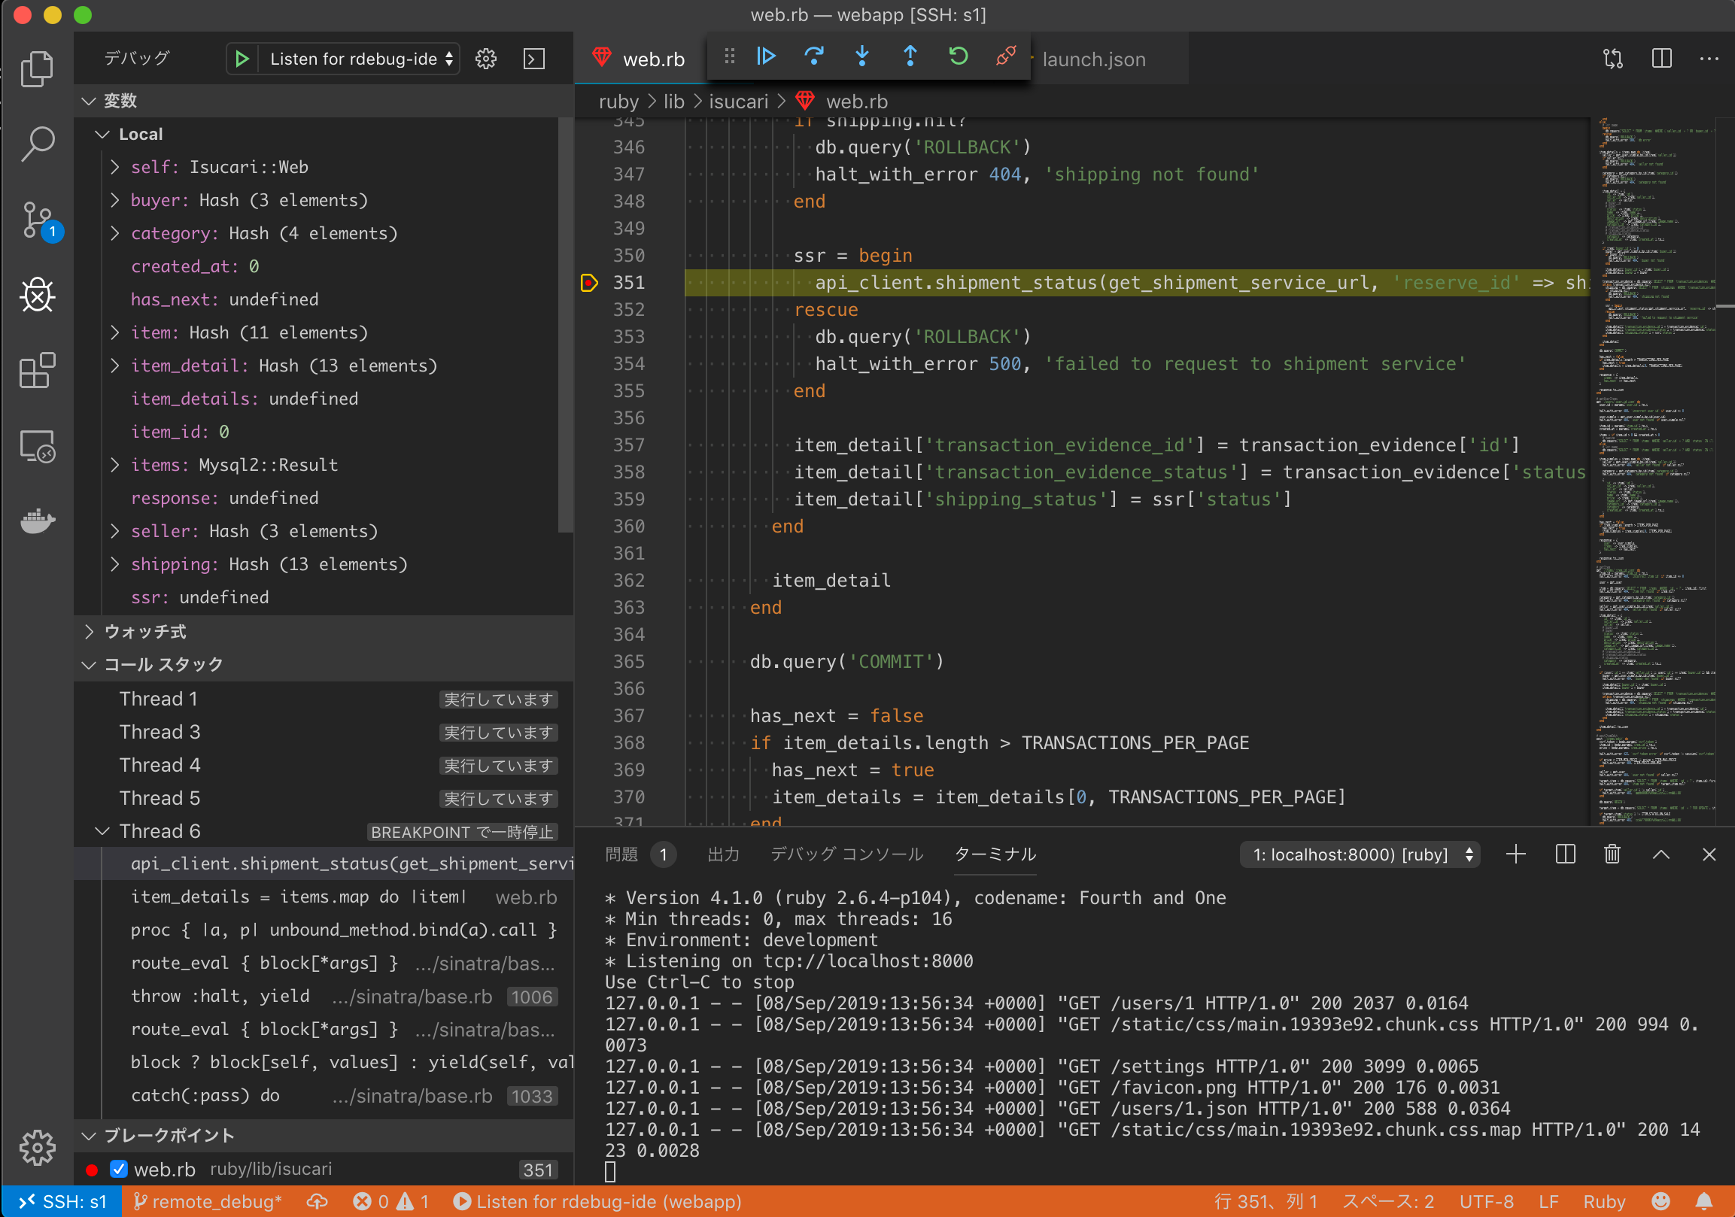1735x1217 pixels.
Task: Grab the debug toolbar drag handle
Action: [x=728, y=56]
